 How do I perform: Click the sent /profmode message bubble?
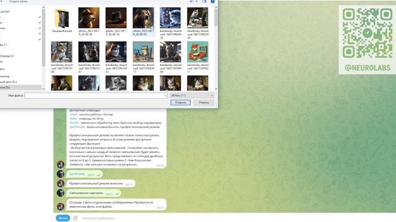click(84, 174)
